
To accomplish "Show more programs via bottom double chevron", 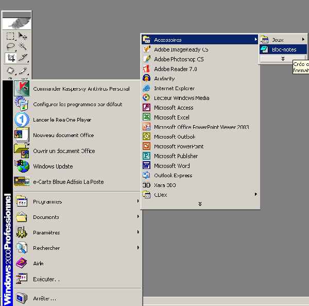I will (x=200, y=204).
